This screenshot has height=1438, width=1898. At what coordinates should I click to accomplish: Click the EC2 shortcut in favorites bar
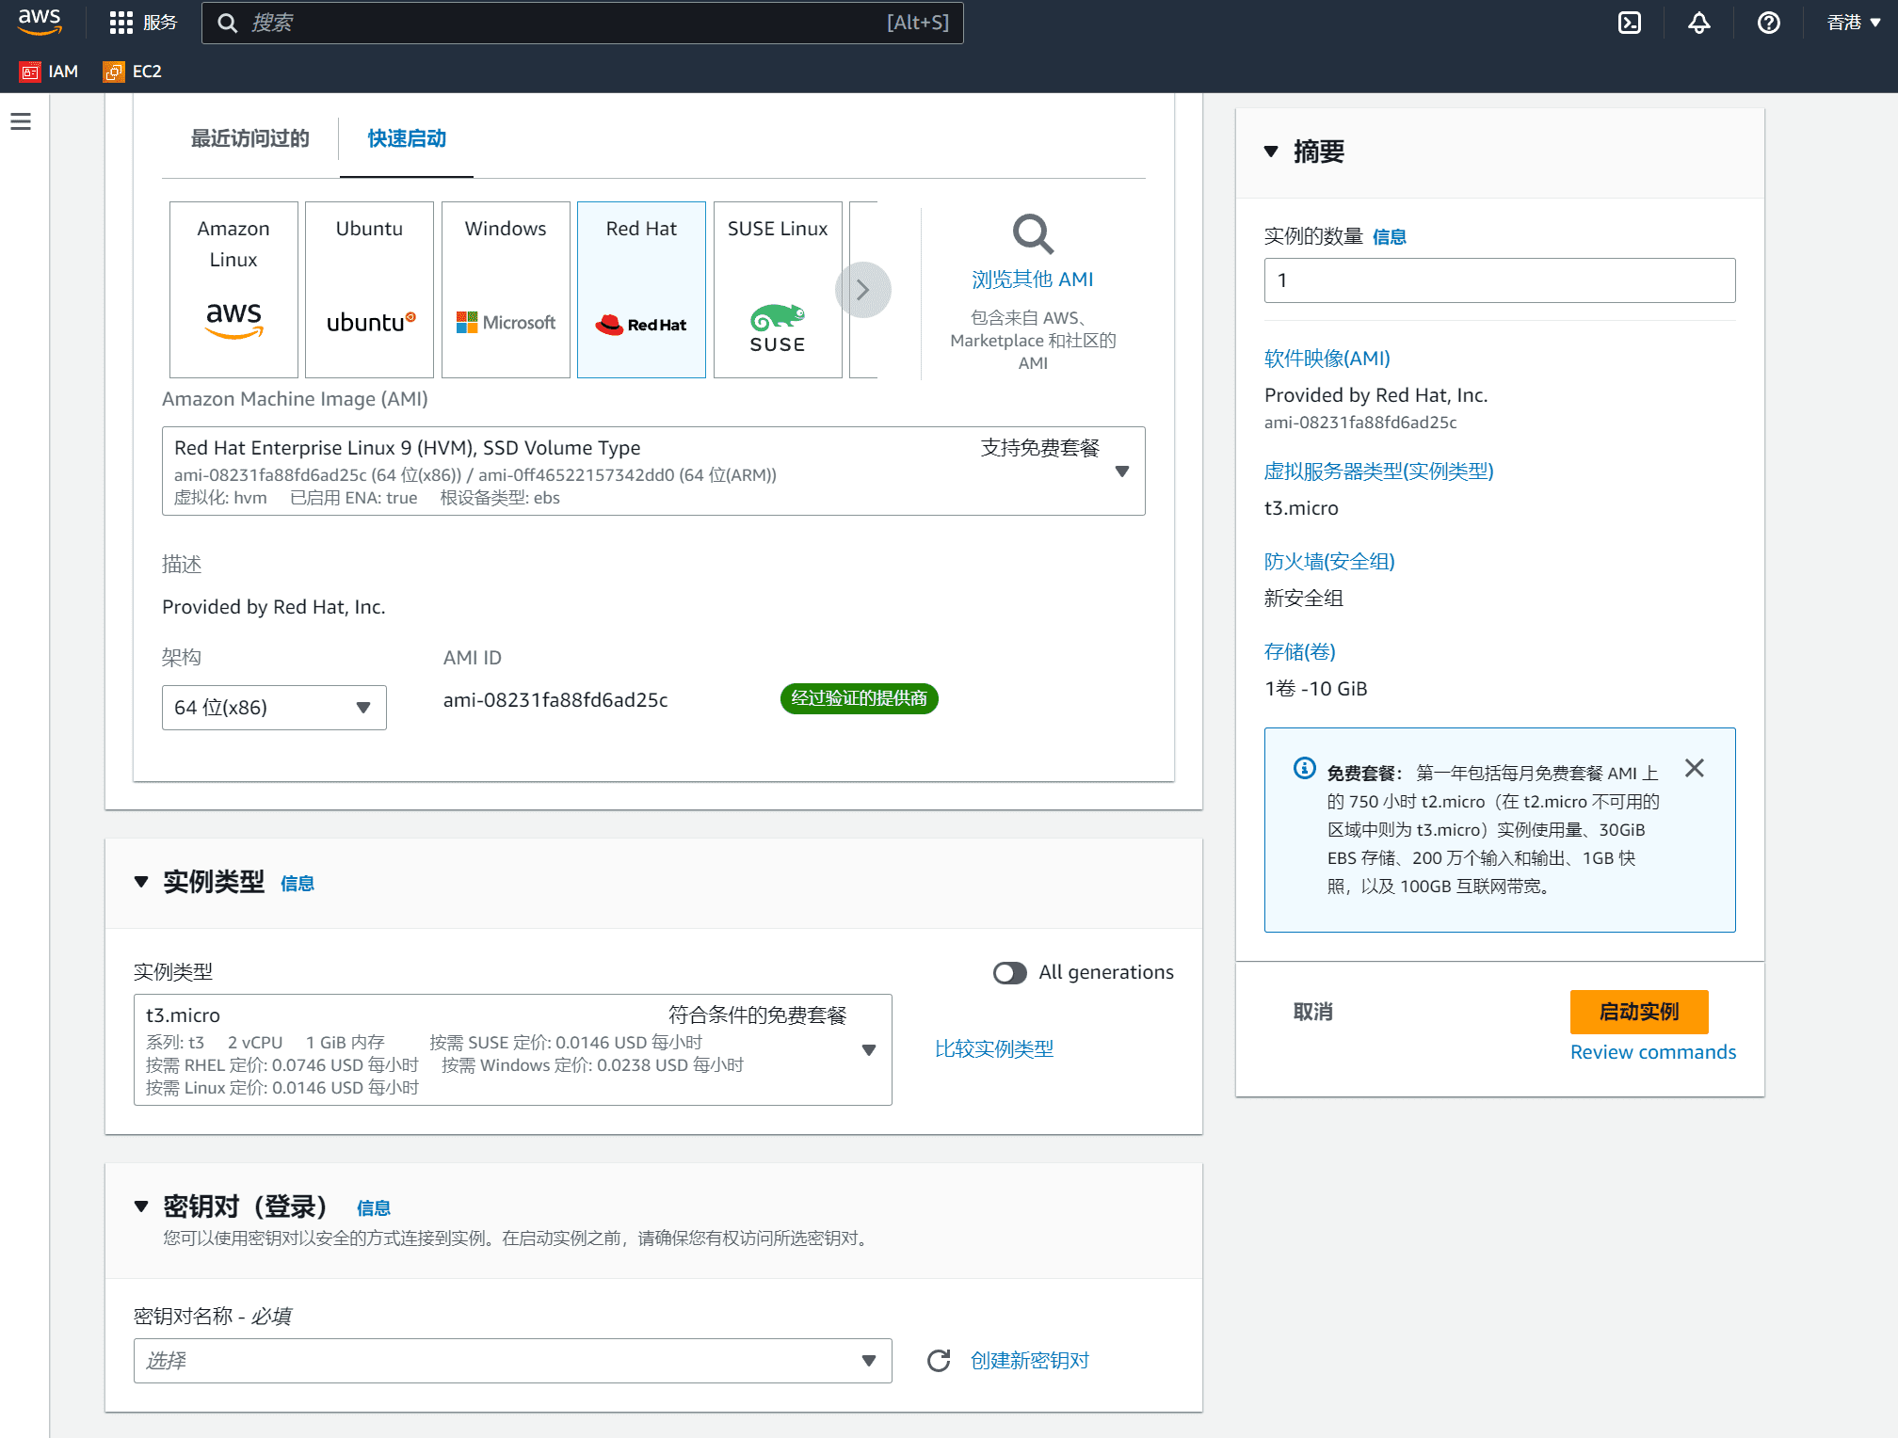(x=134, y=72)
